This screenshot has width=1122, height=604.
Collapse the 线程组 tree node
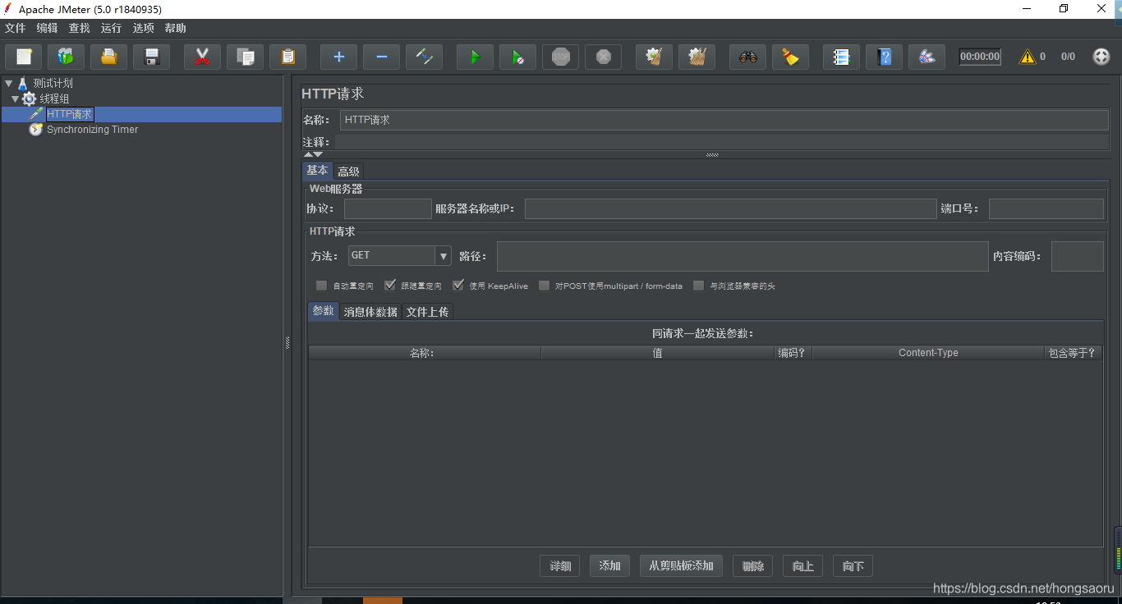15,98
